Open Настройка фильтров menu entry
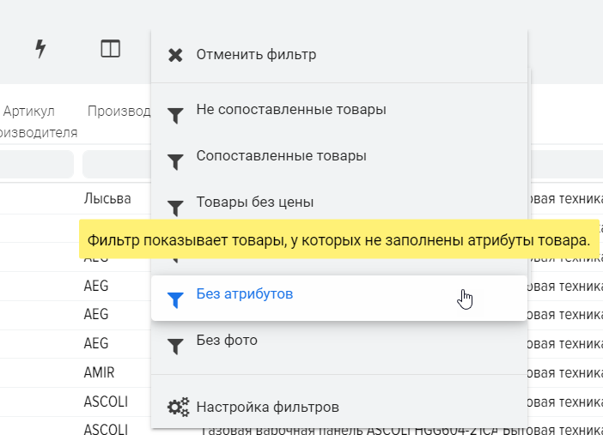This screenshot has height=435, width=603. (x=267, y=407)
